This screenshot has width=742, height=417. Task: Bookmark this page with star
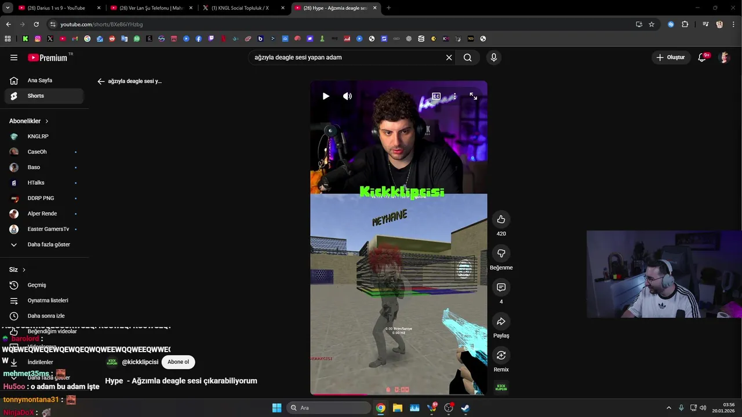652,24
